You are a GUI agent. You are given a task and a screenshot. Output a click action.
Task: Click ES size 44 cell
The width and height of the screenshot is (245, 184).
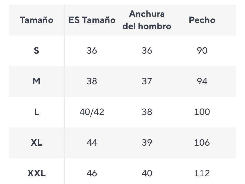(92, 143)
